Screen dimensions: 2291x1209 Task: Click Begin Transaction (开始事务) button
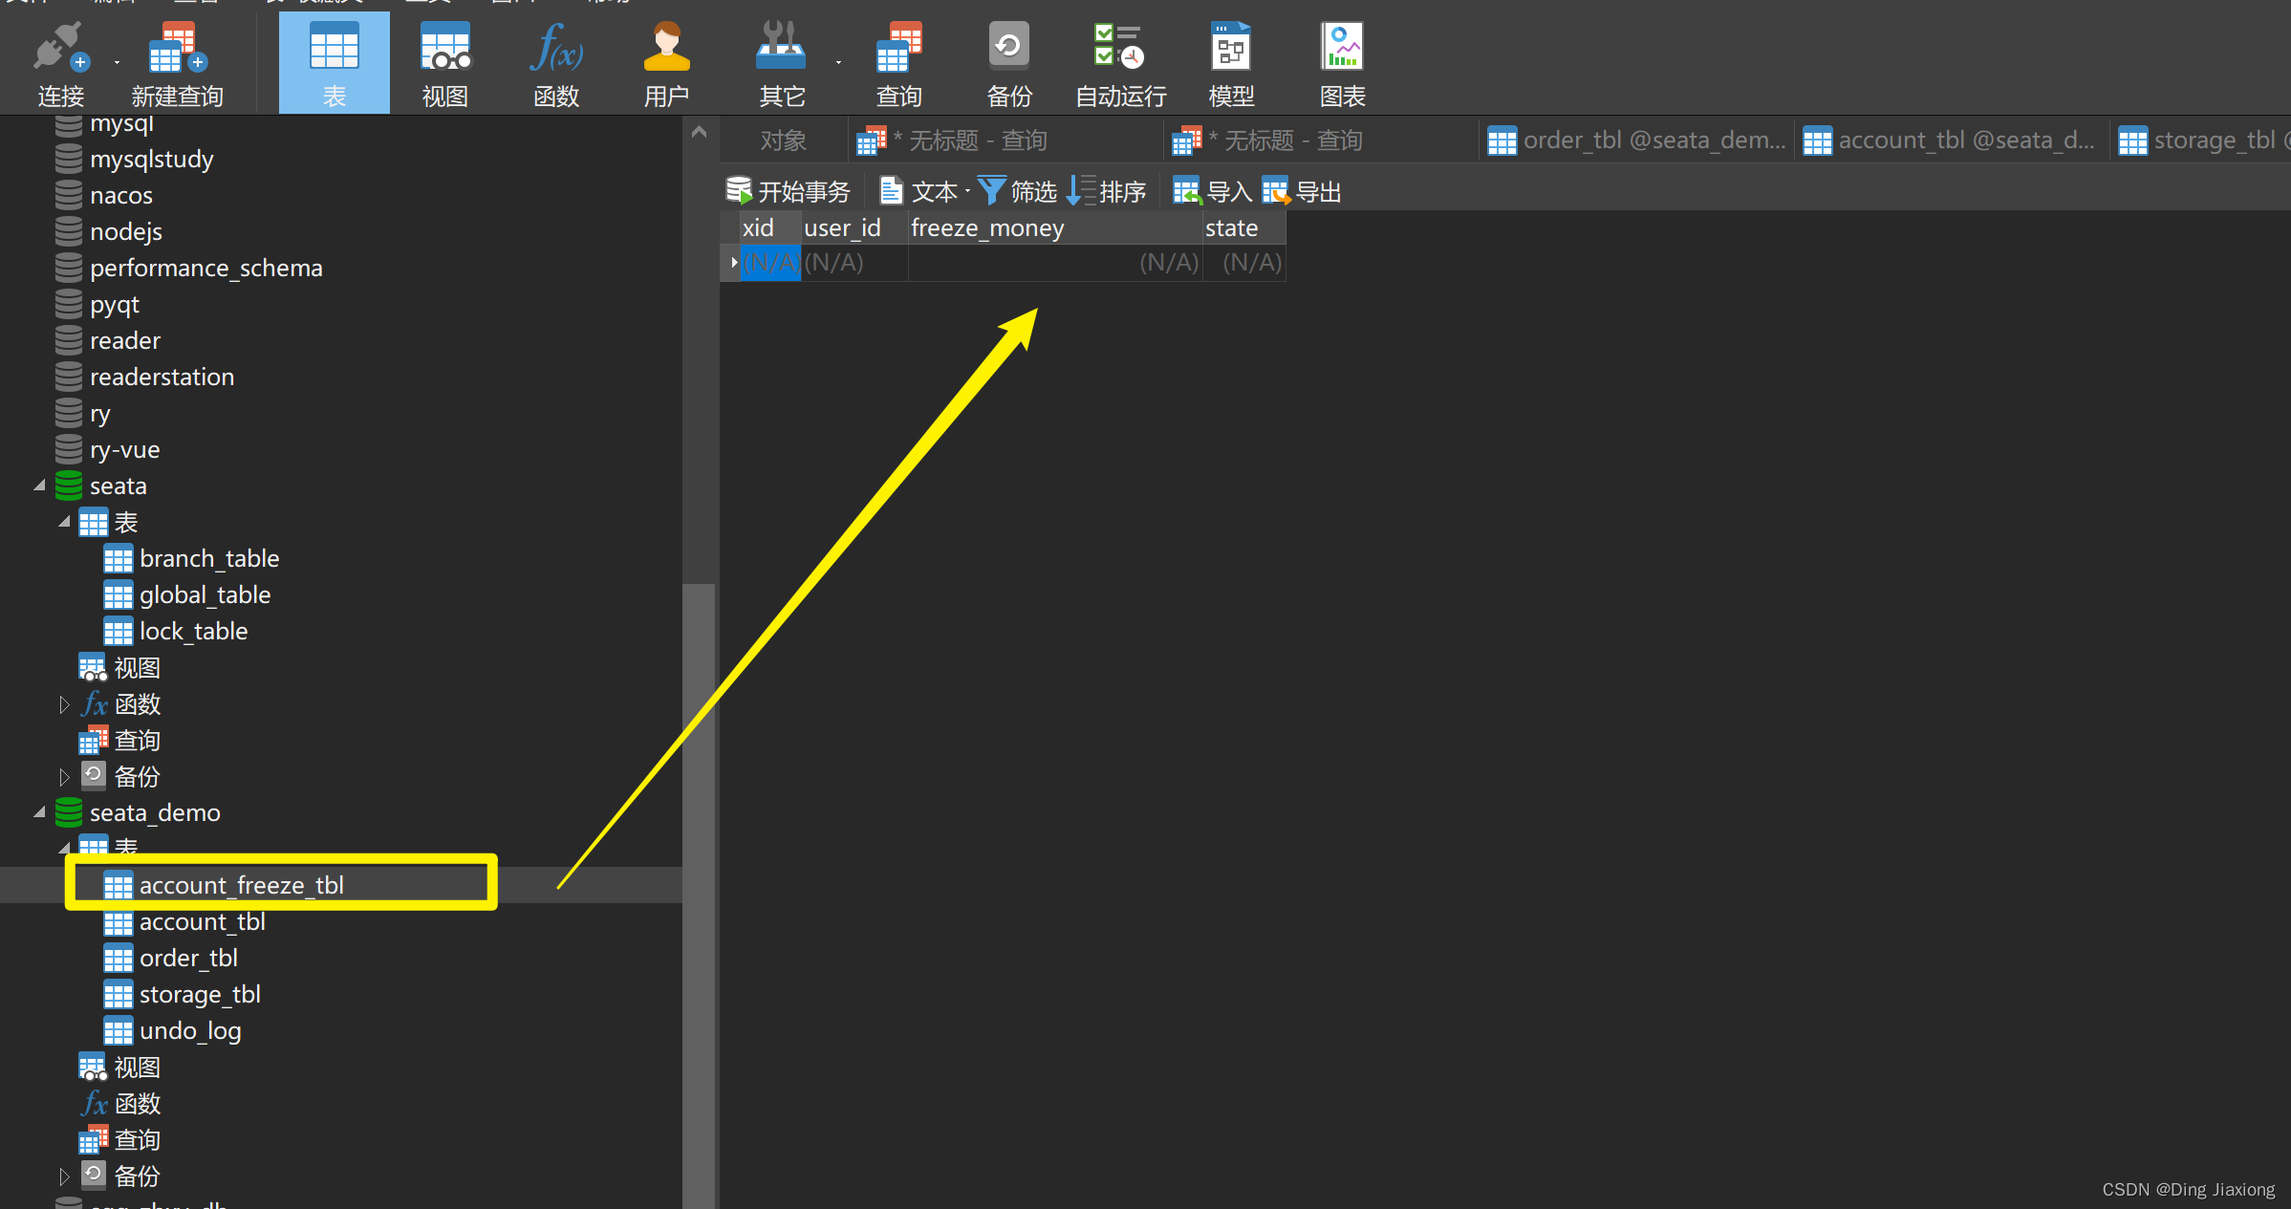[x=788, y=191]
